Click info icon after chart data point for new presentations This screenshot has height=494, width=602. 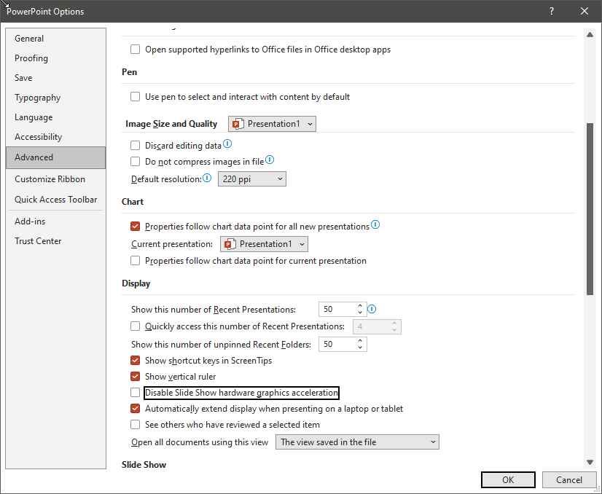(x=375, y=224)
